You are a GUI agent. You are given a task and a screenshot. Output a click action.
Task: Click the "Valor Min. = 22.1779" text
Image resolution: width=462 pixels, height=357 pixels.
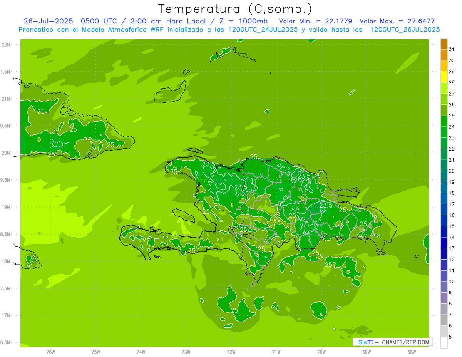[x=316, y=21]
